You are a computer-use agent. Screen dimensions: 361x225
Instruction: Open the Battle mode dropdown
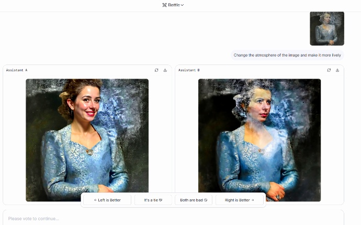coord(173,5)
